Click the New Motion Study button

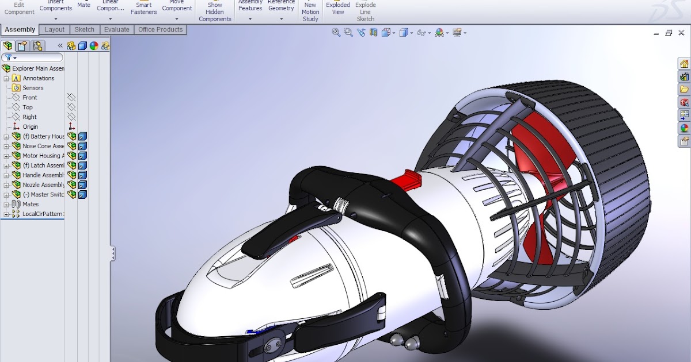pyautogui.click(x=310, y=11)
